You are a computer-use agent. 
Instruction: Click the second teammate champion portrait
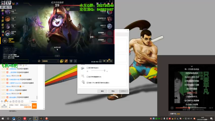(x=8, y=19)
